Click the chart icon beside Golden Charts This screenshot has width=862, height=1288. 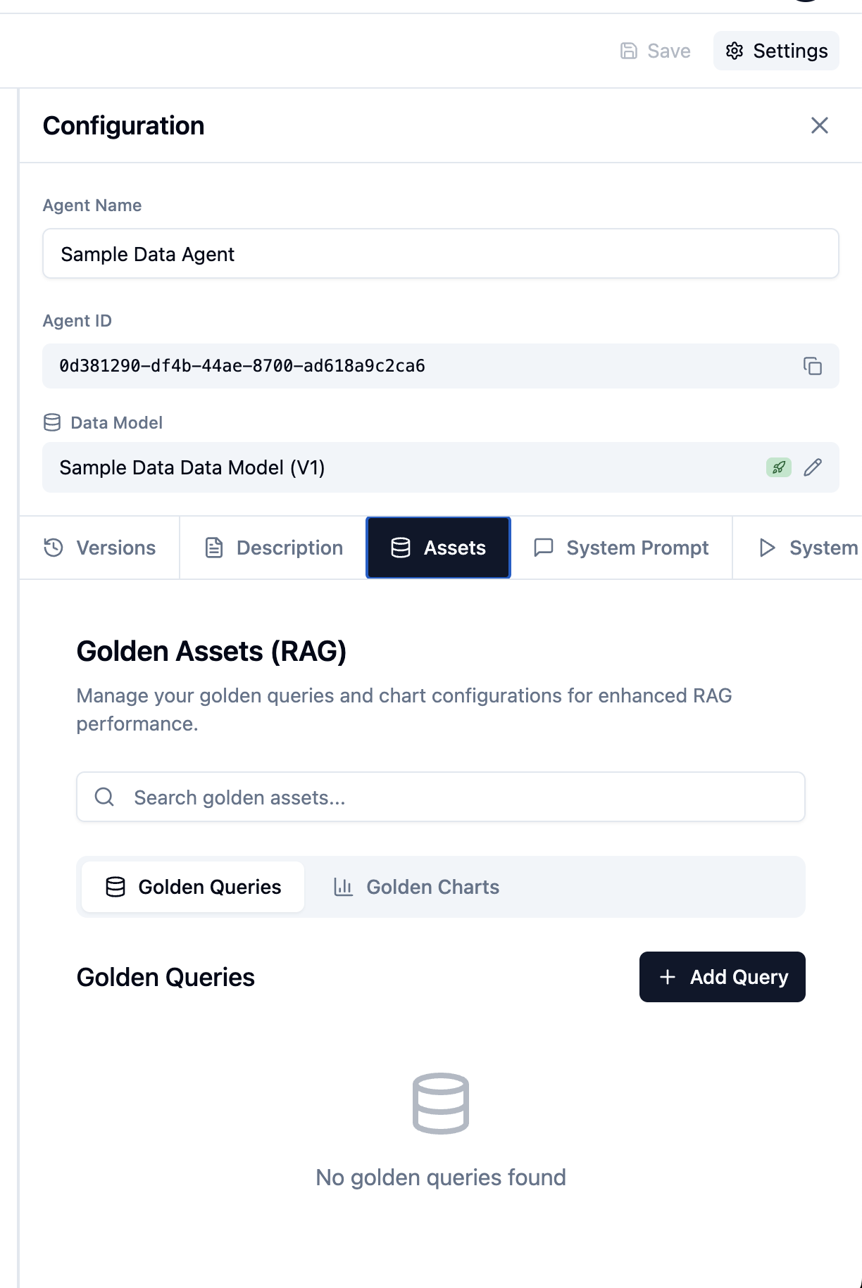(x=343, y=887)
